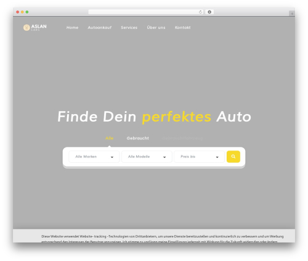Open Autoankauf in navigation

point(100,28)
